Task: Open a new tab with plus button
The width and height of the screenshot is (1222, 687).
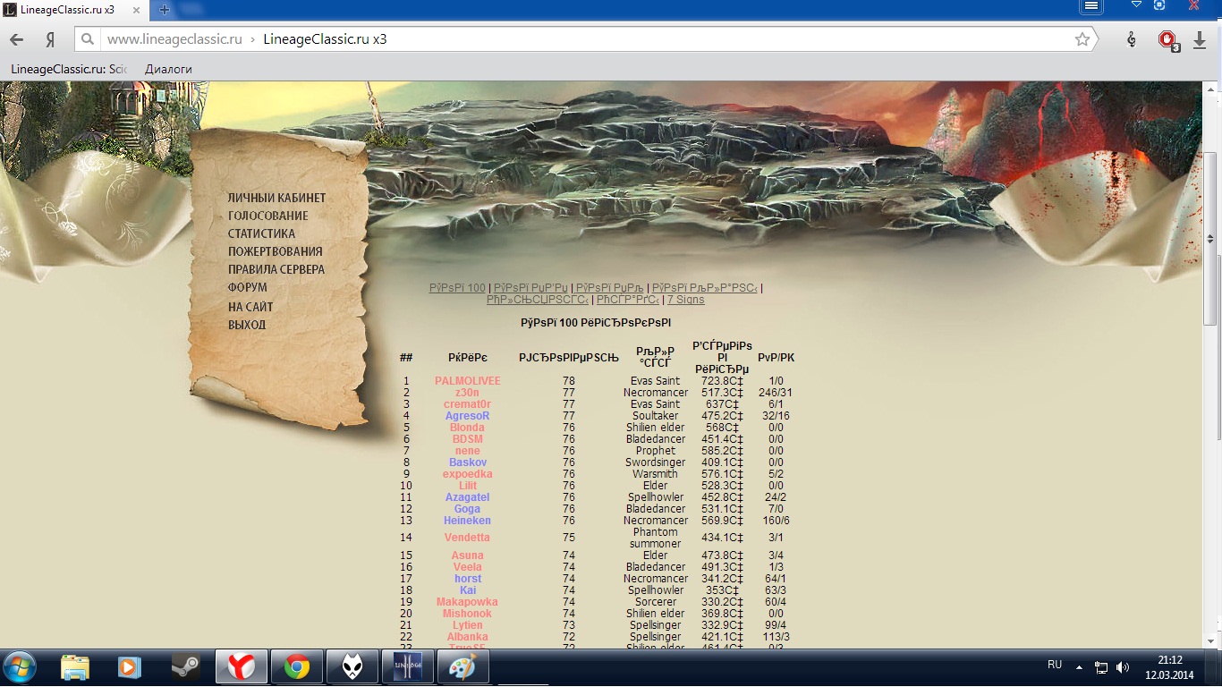Action: point(165,9)
